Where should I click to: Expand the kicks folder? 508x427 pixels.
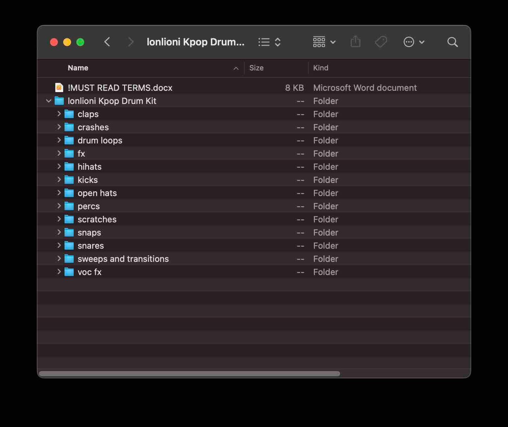point(59,180)
